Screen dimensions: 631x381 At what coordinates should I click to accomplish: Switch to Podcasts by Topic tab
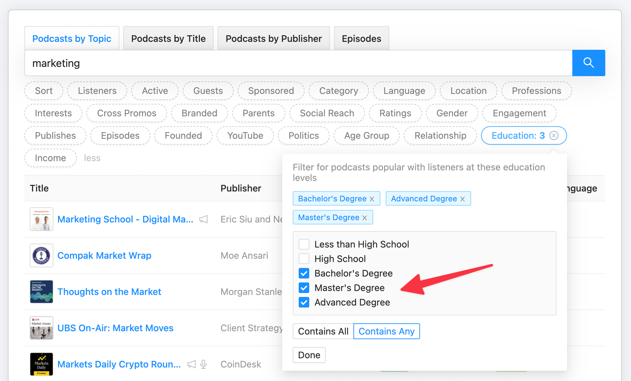tap(72, 39)
